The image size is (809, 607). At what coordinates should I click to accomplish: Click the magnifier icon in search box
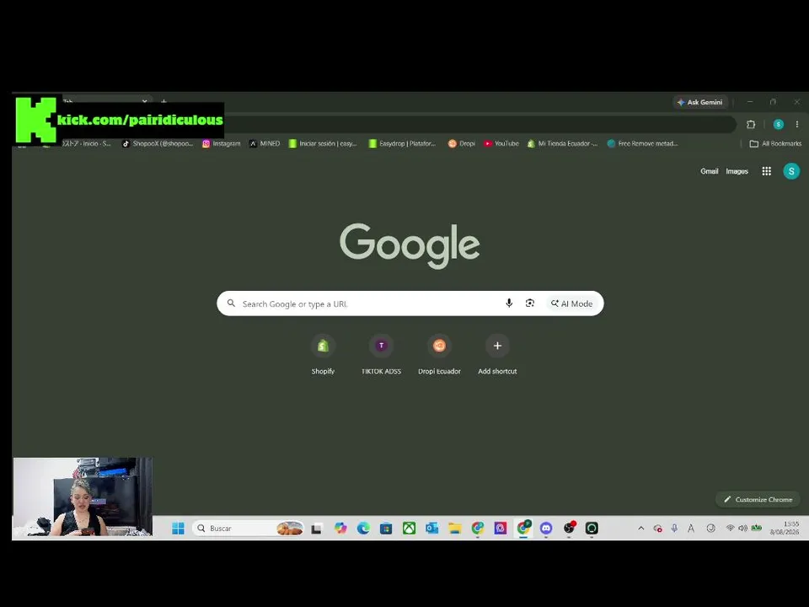(231, 303)
